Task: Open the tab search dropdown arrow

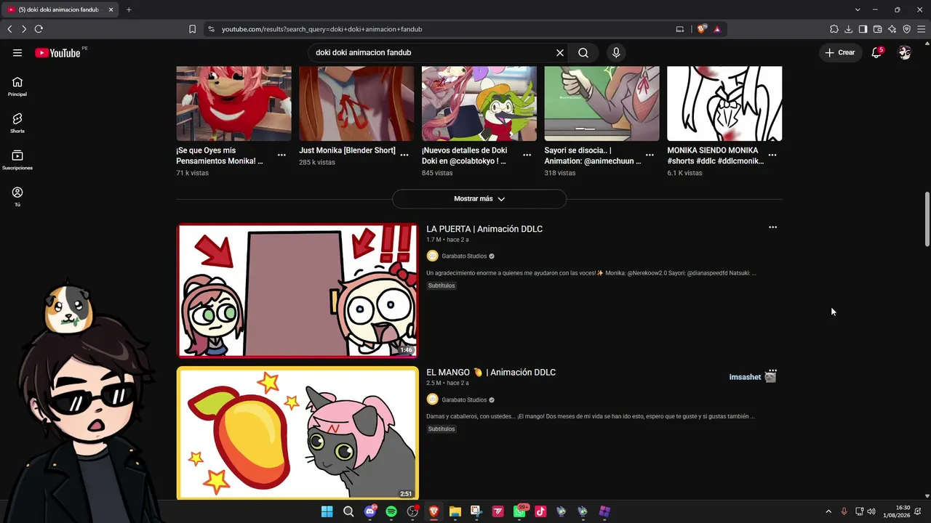Action: tap(858, 9)
